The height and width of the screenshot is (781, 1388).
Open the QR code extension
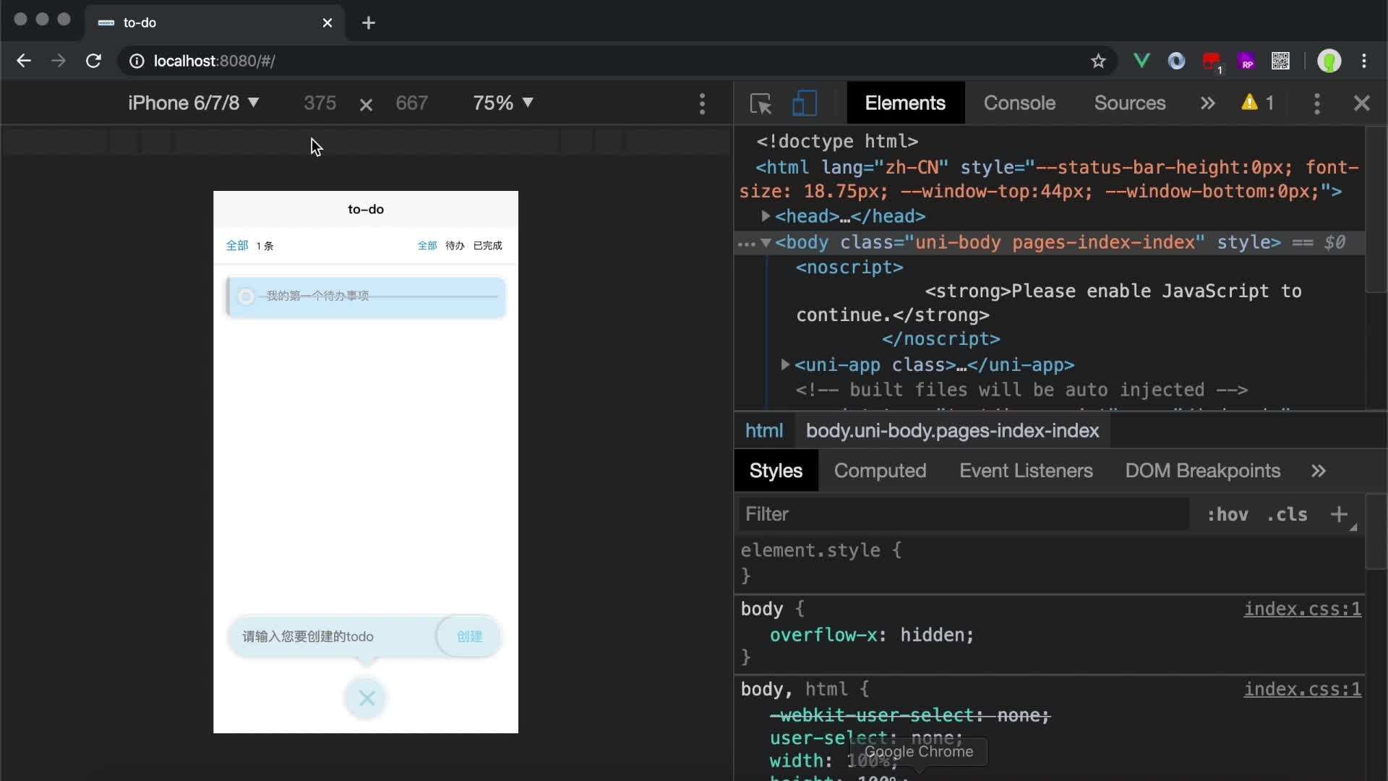coord(1280,61)
